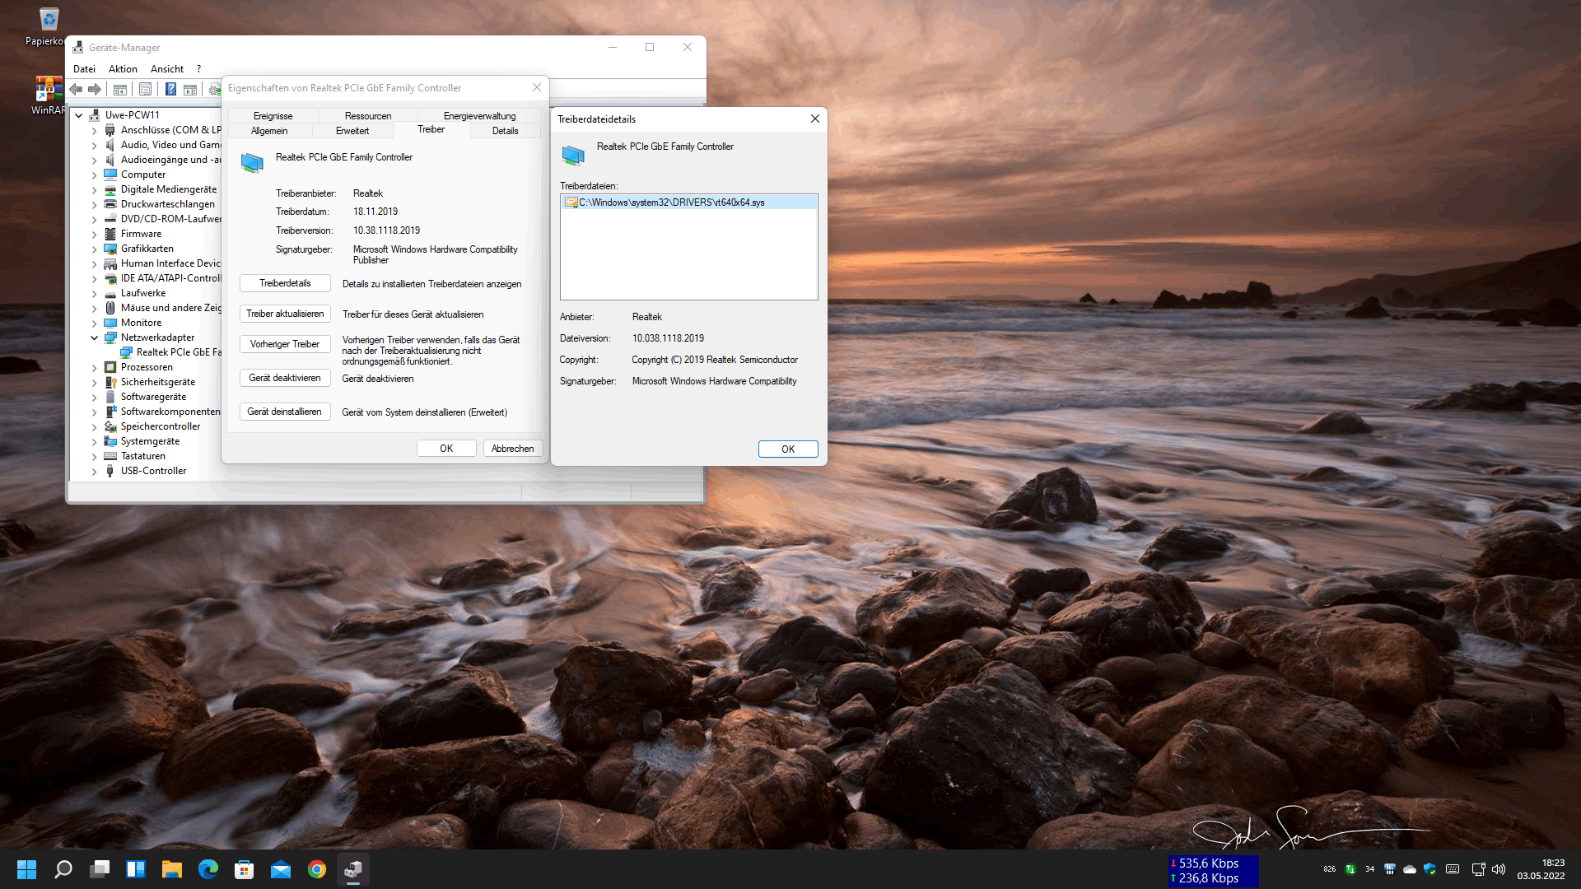The height and width of the screenshot is (889, 1581).
Task: Expand the Systemgeräte node
Action: (94, 441)
